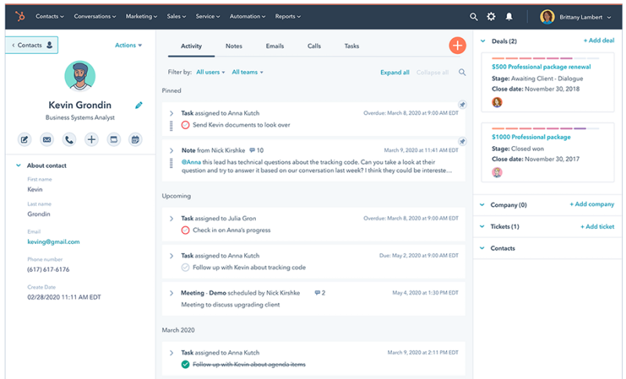The width and height of the screenshot is (626, 379).
Task: Send an email using the envelope icon
Action: click(47, 139)
